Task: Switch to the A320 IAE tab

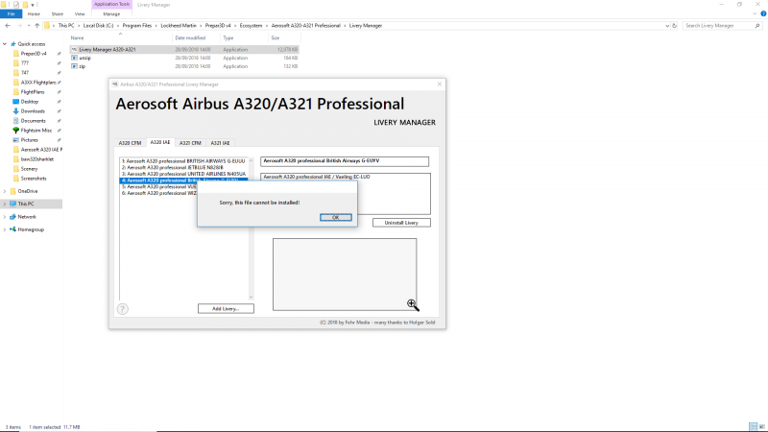Action: pyautogui.click(x=160, y=142)
